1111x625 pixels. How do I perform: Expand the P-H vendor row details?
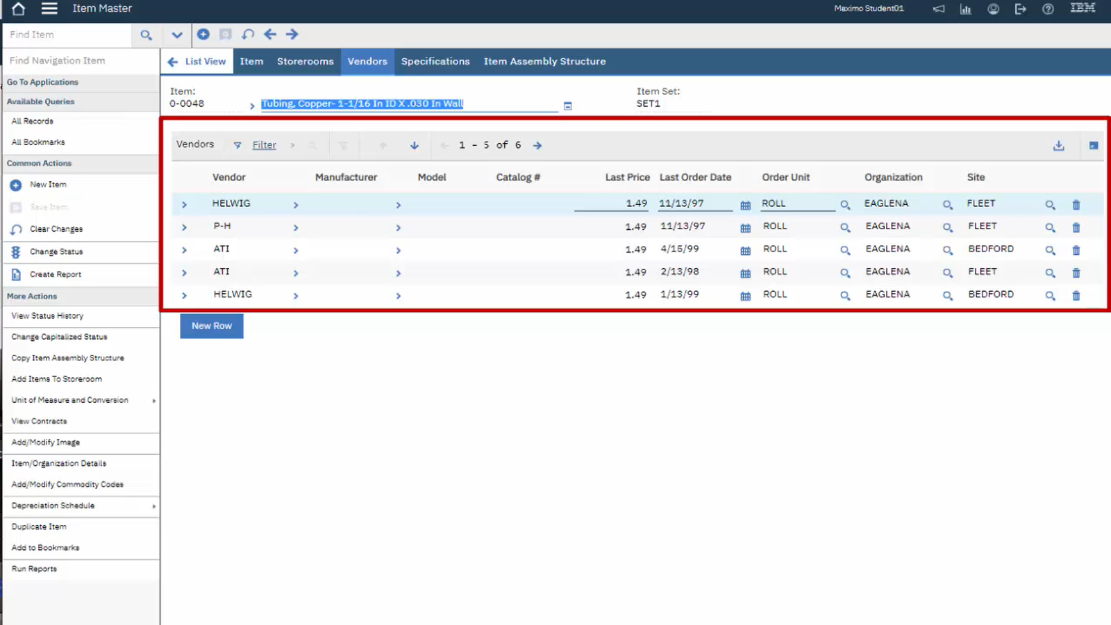(x=183, y=227)
